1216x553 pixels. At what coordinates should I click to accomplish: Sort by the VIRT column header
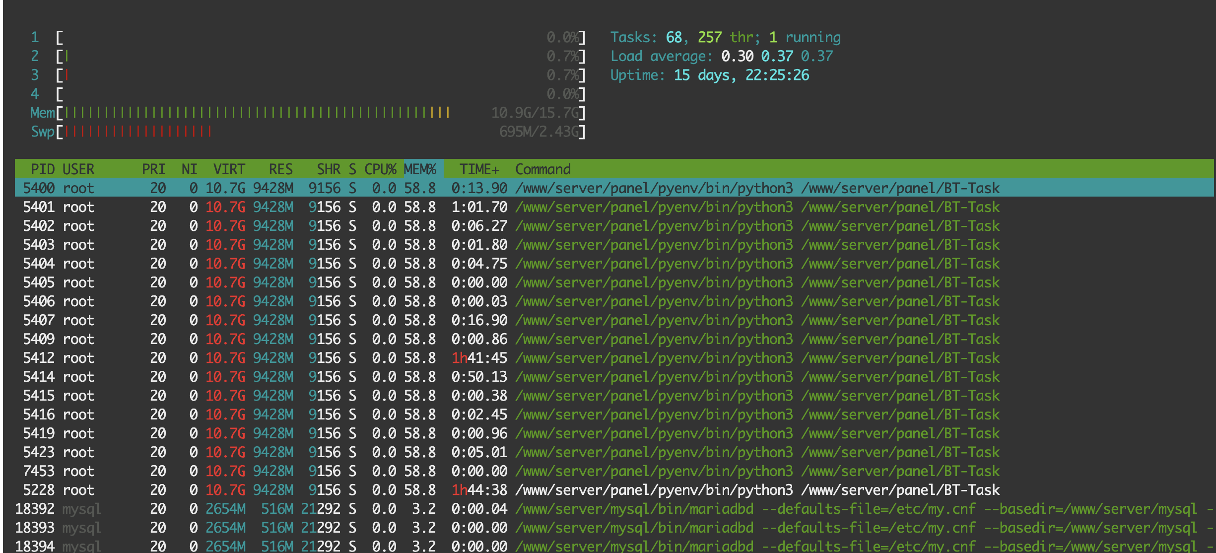(229, 169)
